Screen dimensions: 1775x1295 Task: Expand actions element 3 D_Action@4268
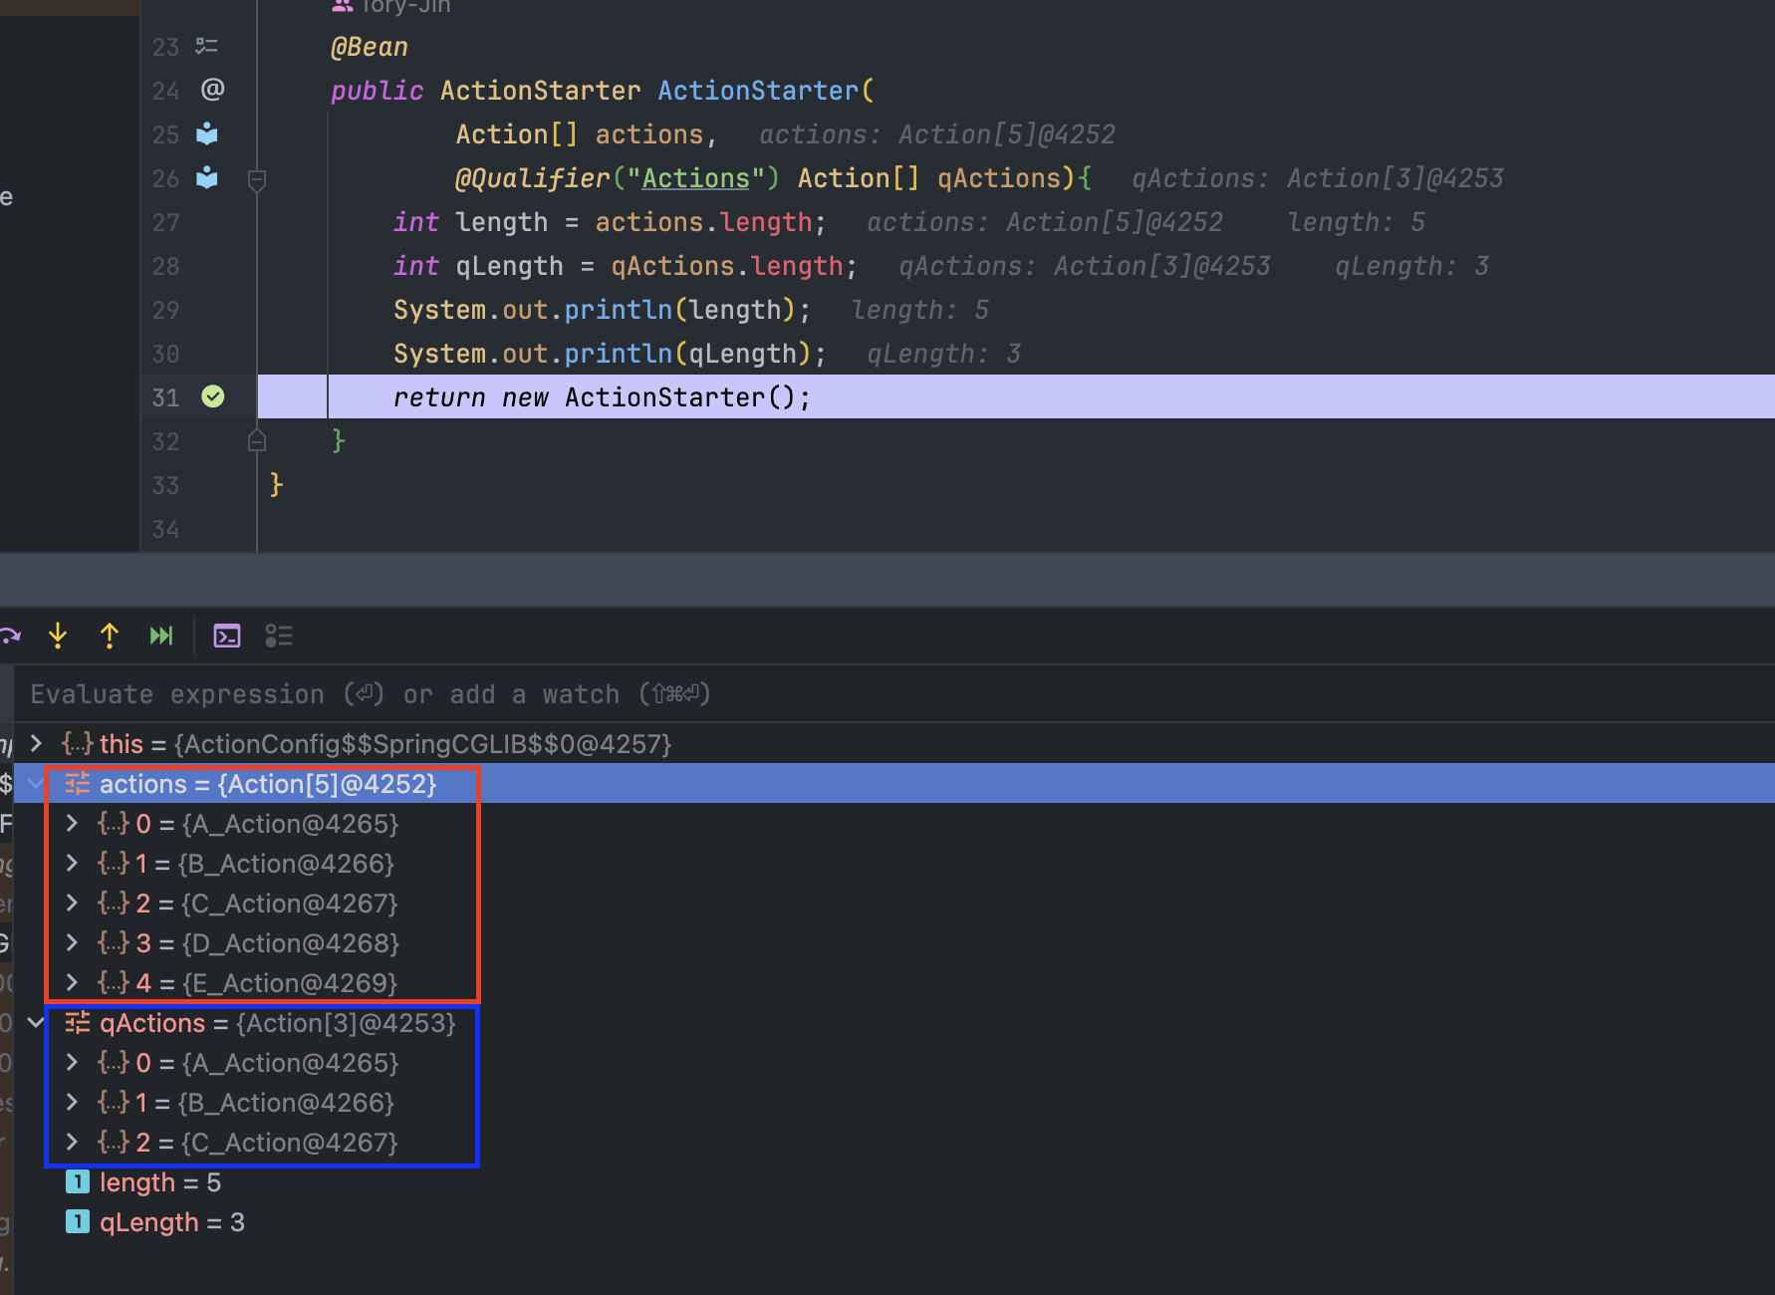(x=72, y=942)
